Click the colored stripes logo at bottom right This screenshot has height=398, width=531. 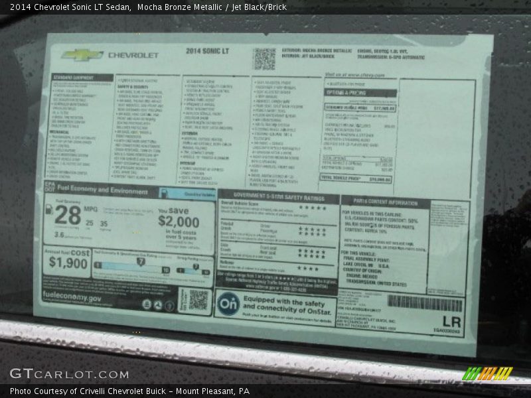point(487,373)
